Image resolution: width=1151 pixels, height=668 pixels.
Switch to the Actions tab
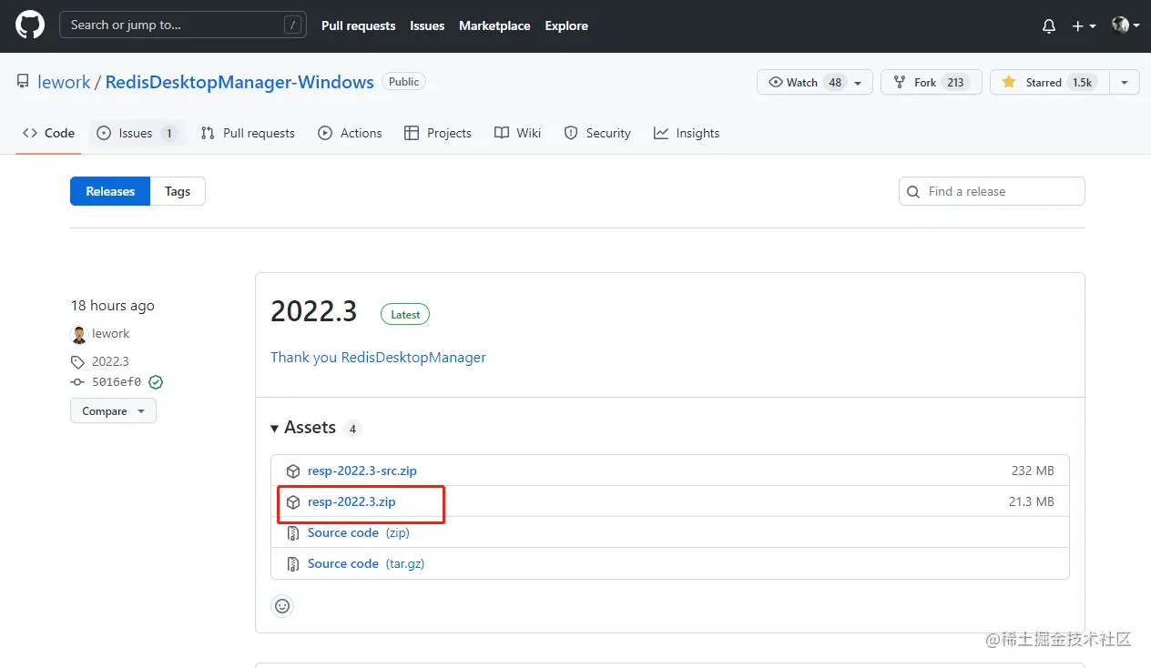tap(350, 133)
